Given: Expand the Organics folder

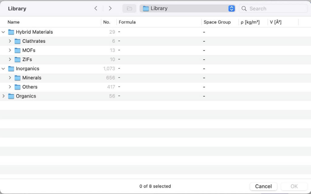Looking at the screenshot, I should pos(3,96).
